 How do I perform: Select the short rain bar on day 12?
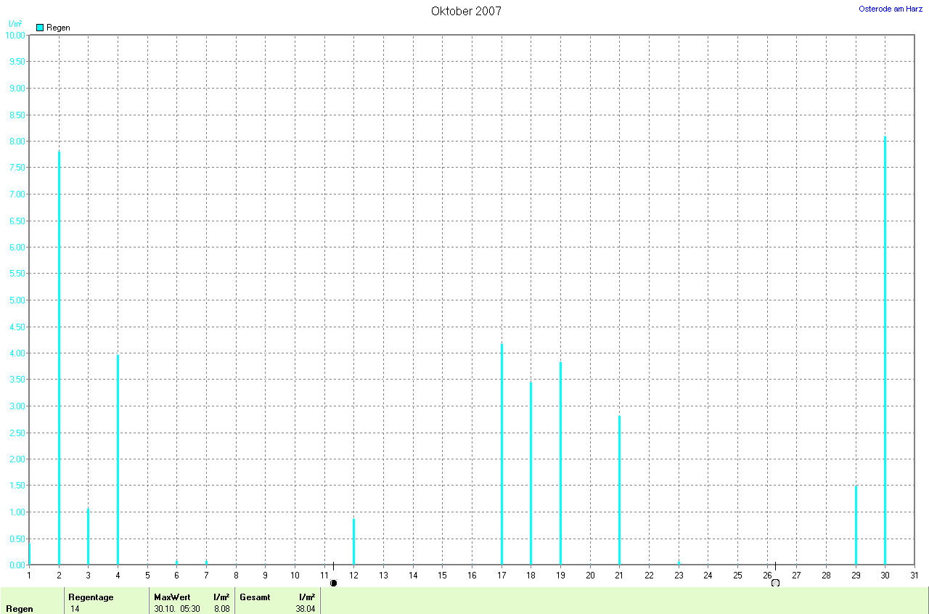tap(353, 541)
